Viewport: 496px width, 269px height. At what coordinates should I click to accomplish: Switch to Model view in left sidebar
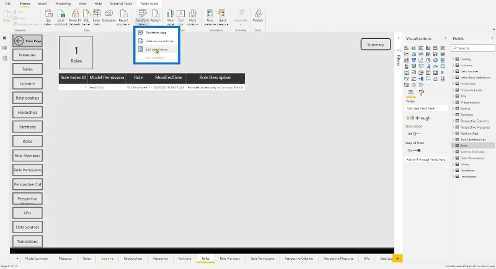click(x=5, y=58)
